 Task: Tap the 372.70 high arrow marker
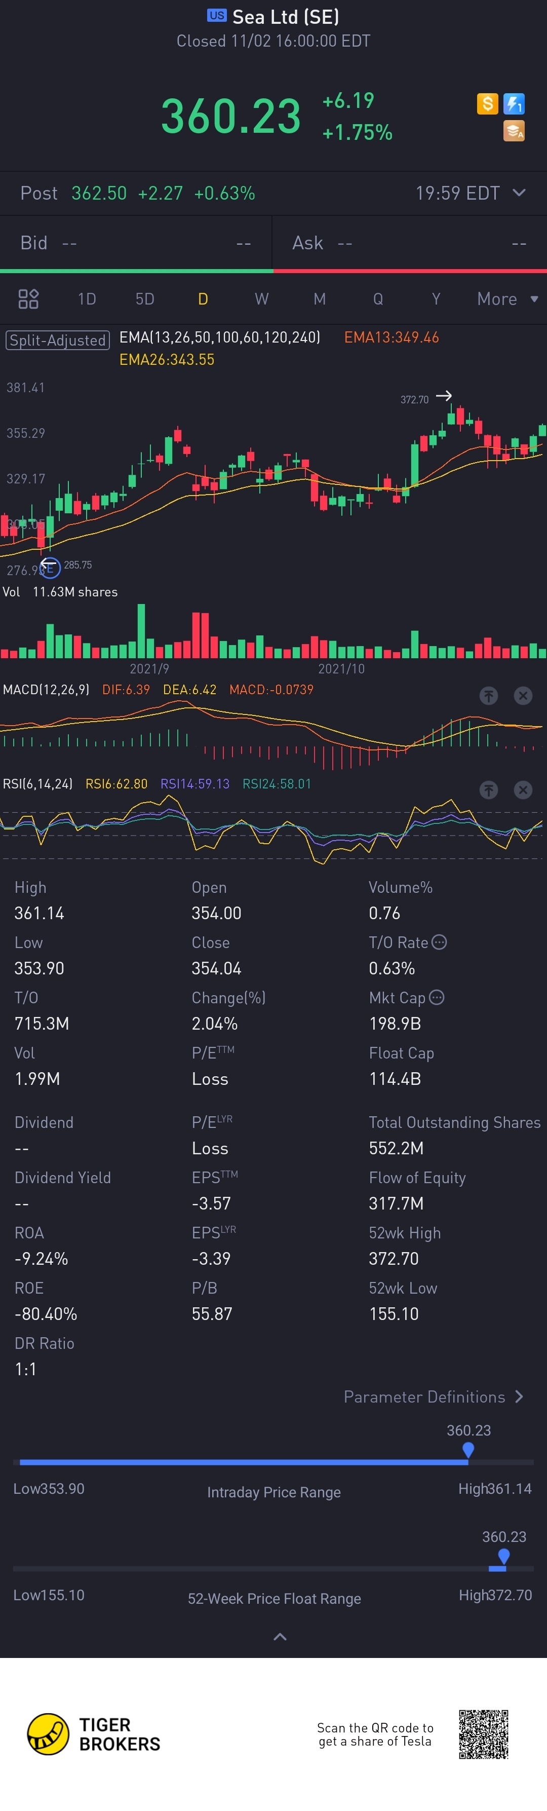point(444,396)
